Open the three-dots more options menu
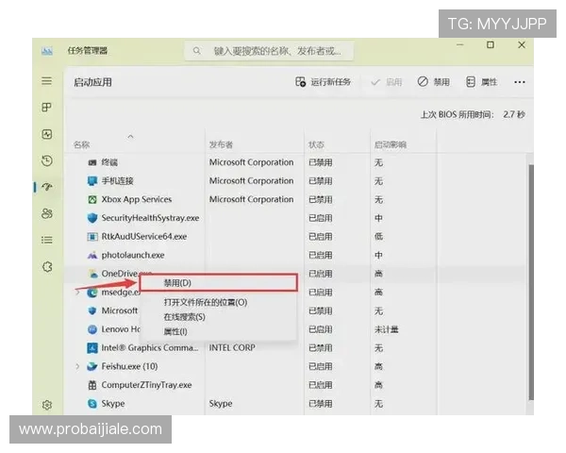This screenshot has width=566, height=453. click(x=520, y=82)
